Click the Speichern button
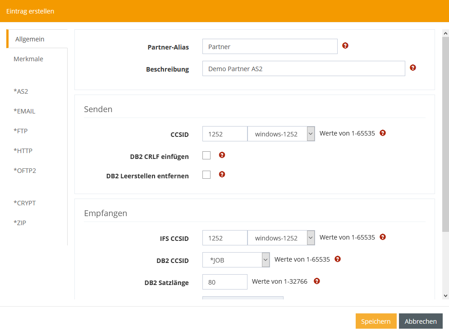 pos(376,321)
